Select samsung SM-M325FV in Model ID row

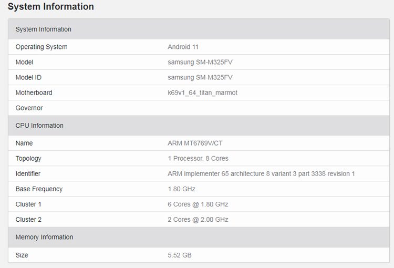click(x=200, y=77)
